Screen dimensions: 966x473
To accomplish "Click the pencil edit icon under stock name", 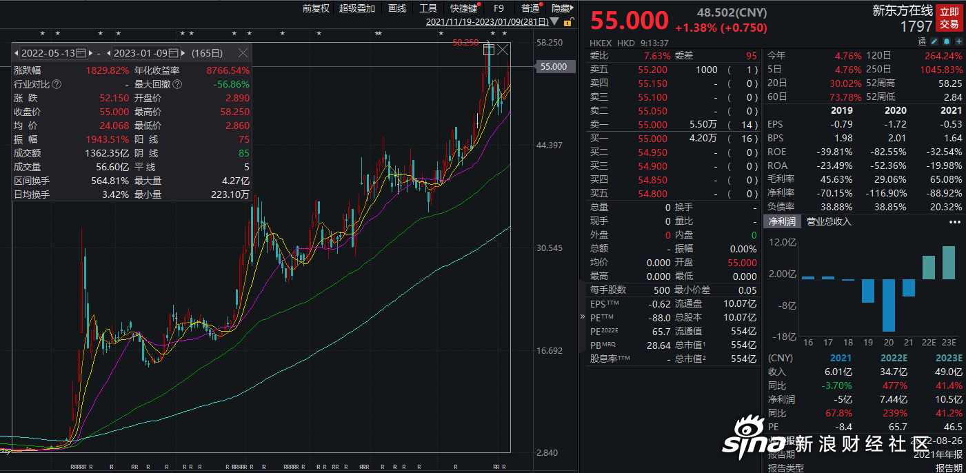I will [x=934, y=42].
